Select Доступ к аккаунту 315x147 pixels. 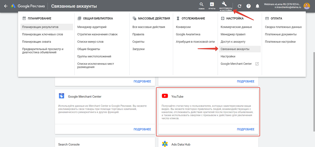pos(233,42)
